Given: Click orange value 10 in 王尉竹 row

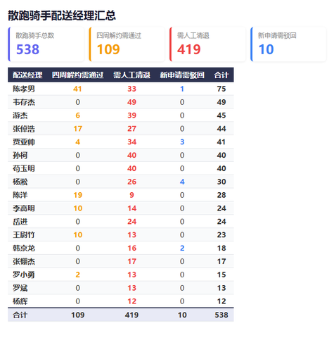Looking at the screenshot, I should pyautogui.click(x=78, y=235).
